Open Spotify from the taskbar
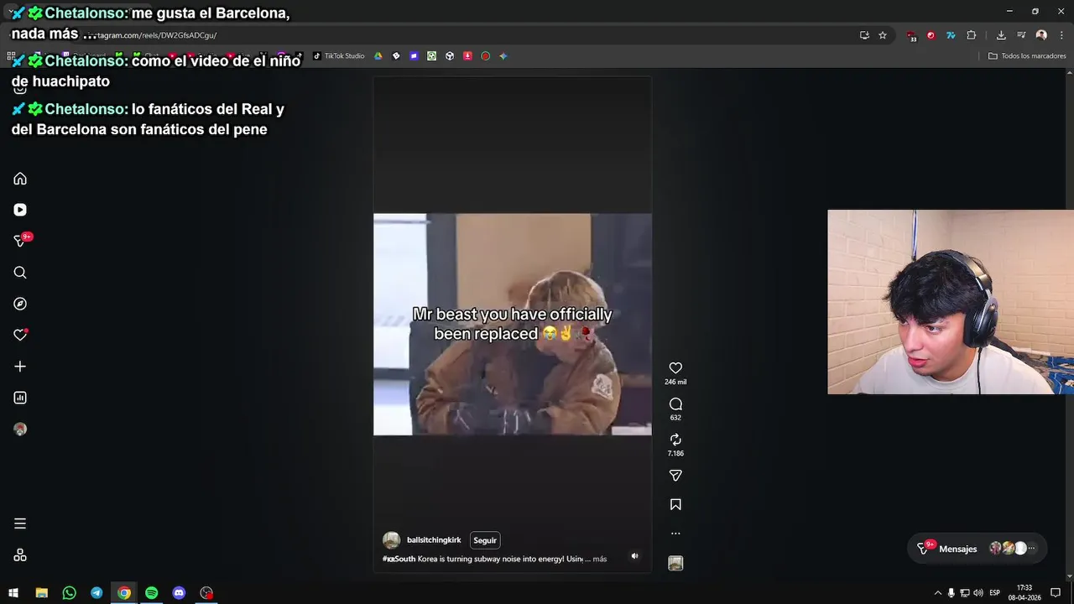The width and height of the screenshot is (1074, 604). tap(151, 593)
